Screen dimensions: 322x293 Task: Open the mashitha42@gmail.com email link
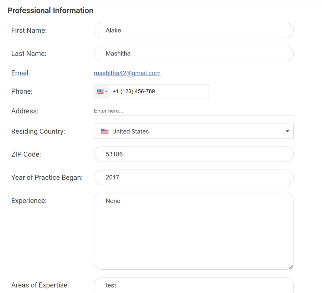[127, 73]
